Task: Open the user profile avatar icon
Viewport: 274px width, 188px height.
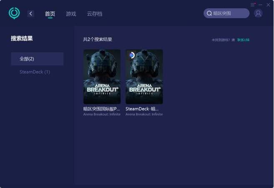Action: [258, 13]
